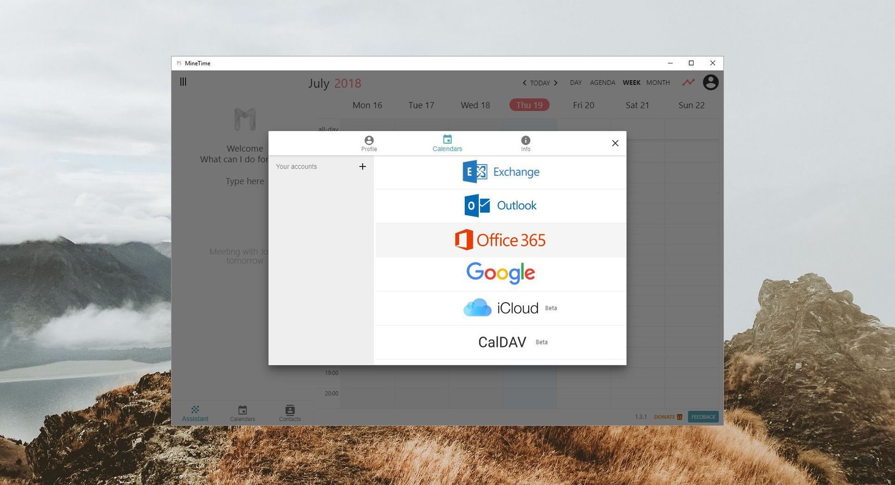The height and width of the screenshot is (485, 895).
Task: Click the July 2018 title
Action: pyautogui.click(x=335, y=83)
